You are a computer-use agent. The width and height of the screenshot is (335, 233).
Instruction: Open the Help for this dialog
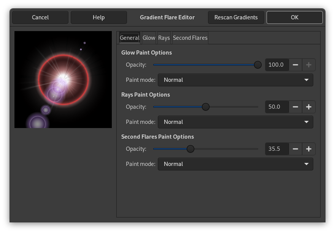pyautogui.click(x=98, y=17)
